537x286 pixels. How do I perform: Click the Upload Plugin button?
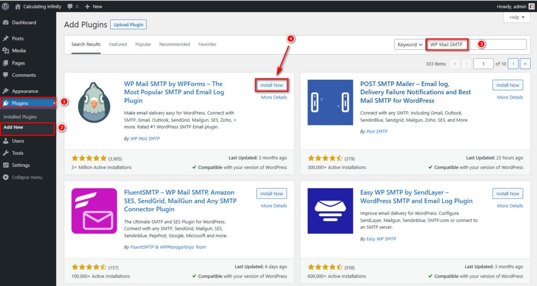pos(128,25)
